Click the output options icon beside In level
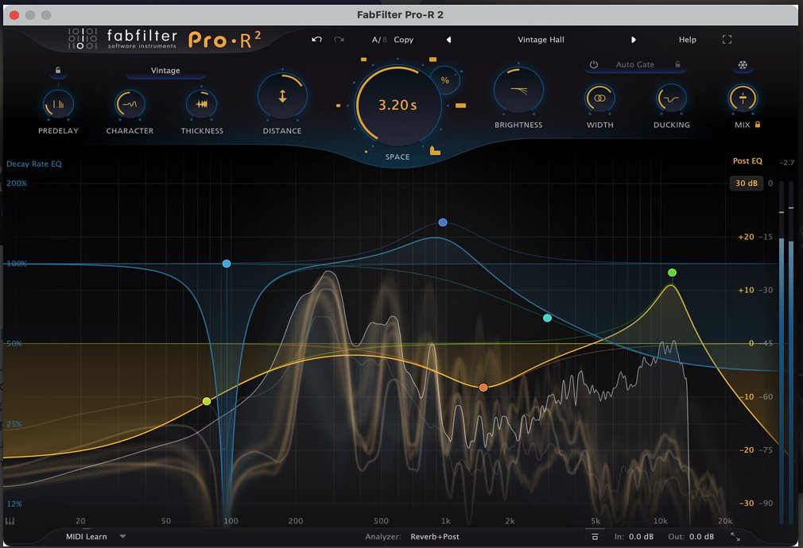 pos(595,537)
